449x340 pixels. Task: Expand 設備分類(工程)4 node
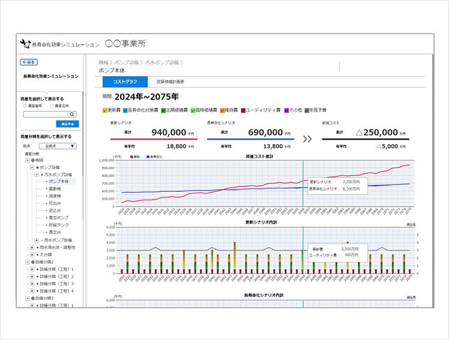tap(32, 291)
